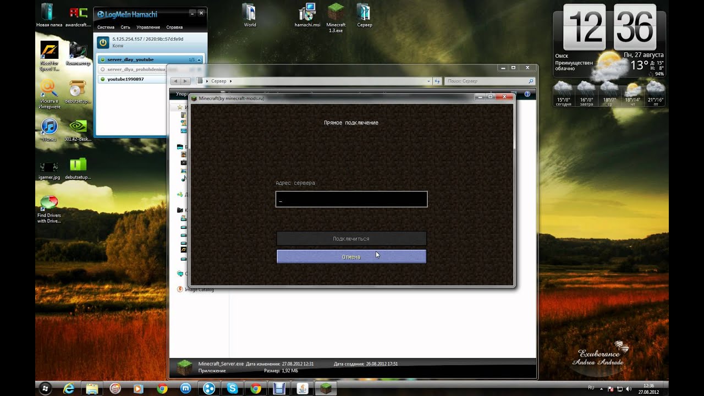Open the taskbar clock showing 12:36
Image resolution: width=704 pixels, height=396 pixels.
649,389
